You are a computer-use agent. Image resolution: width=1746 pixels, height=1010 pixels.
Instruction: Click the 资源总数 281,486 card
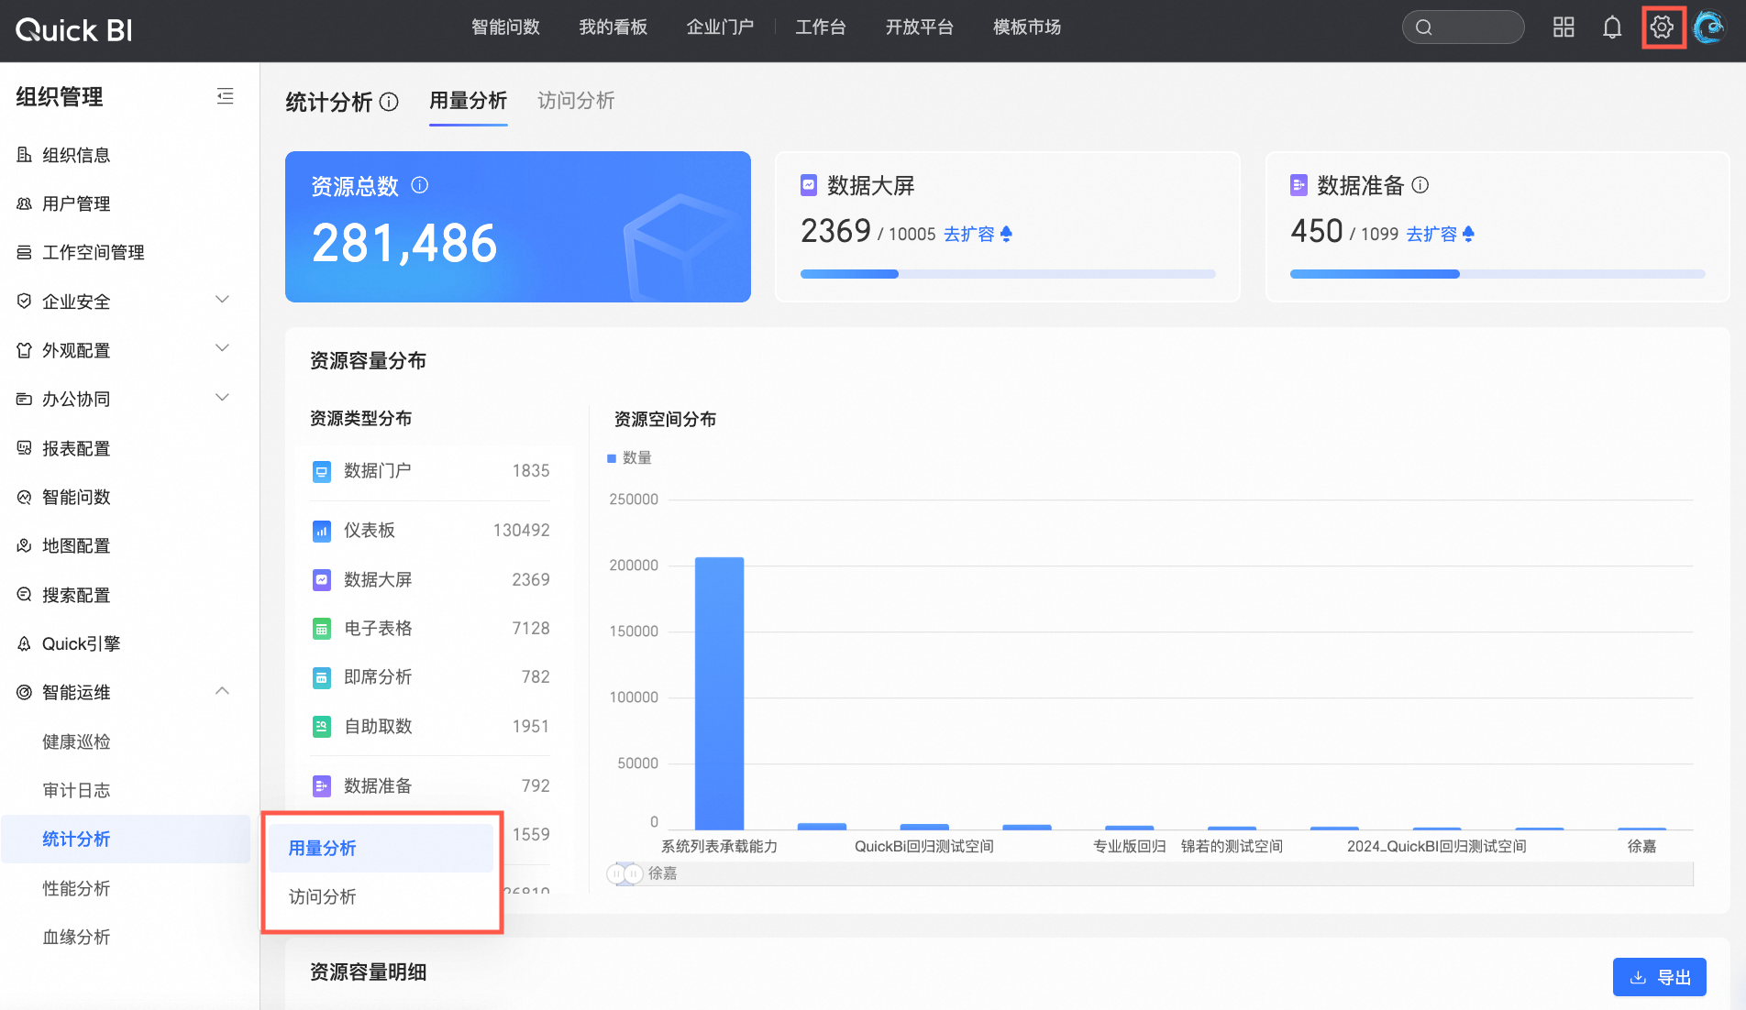518,226
